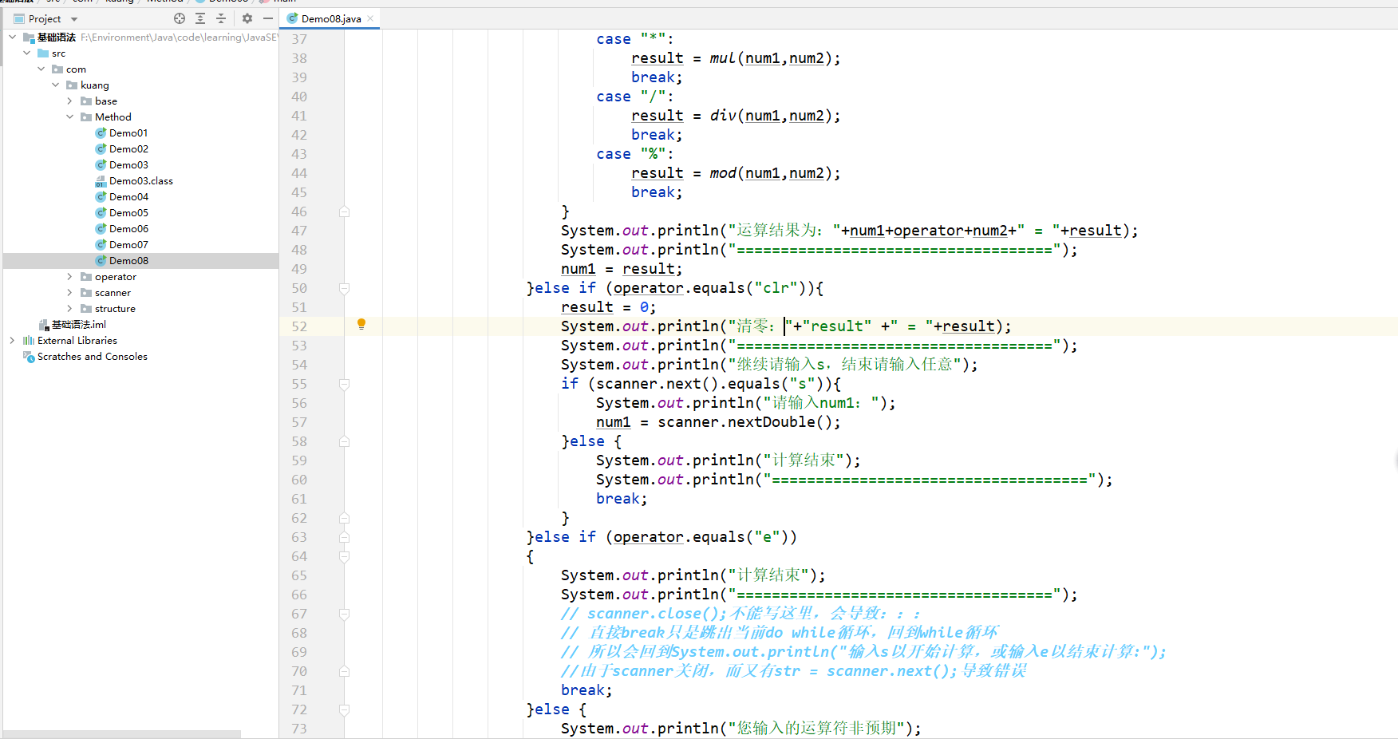Expand the operator package chevron
The height and width of the screenshot is (739, 1398).
[x=70, y=276]
